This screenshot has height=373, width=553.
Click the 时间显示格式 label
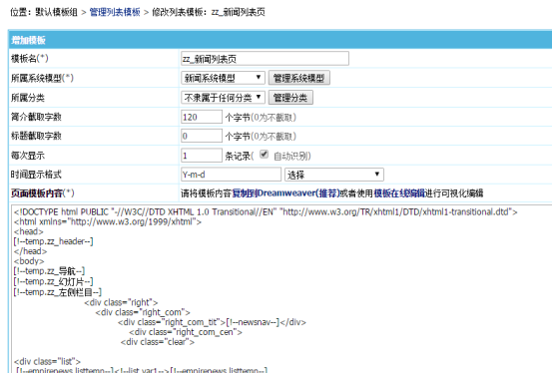36,175
